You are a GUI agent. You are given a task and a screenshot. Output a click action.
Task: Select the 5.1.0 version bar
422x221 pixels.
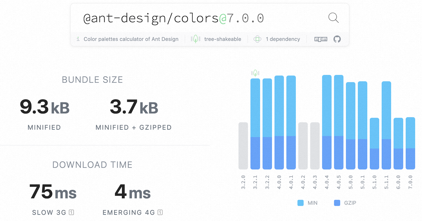coord(374,143)
